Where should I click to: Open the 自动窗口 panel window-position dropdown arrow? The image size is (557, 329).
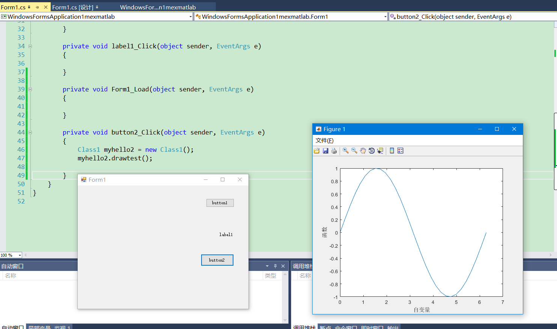(x=267, y=266)
